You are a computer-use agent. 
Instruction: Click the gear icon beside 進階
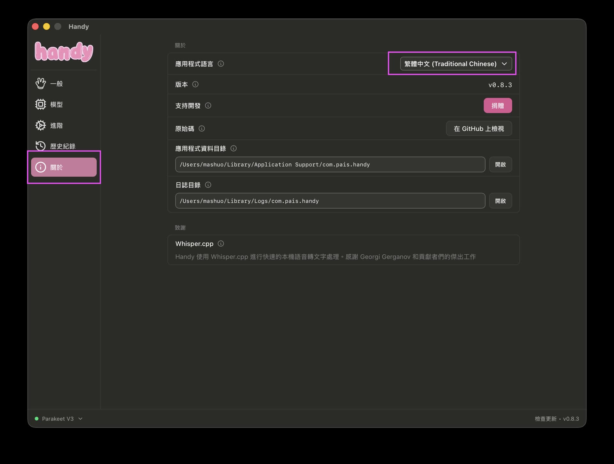pos(41,125)
